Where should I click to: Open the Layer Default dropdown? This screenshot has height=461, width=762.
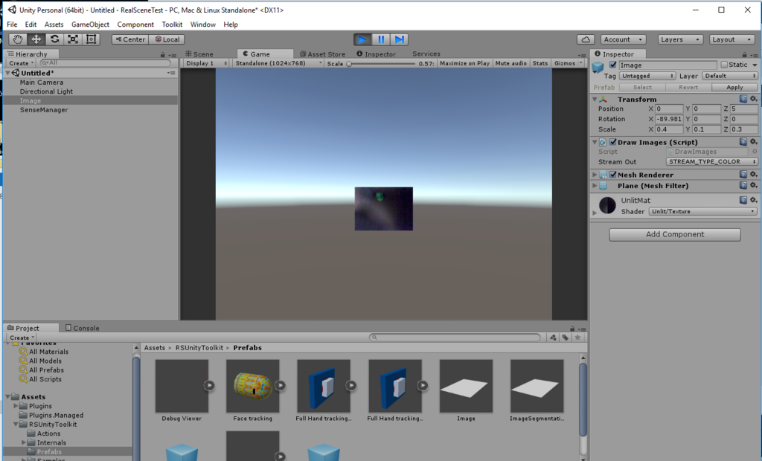(730, 76)
